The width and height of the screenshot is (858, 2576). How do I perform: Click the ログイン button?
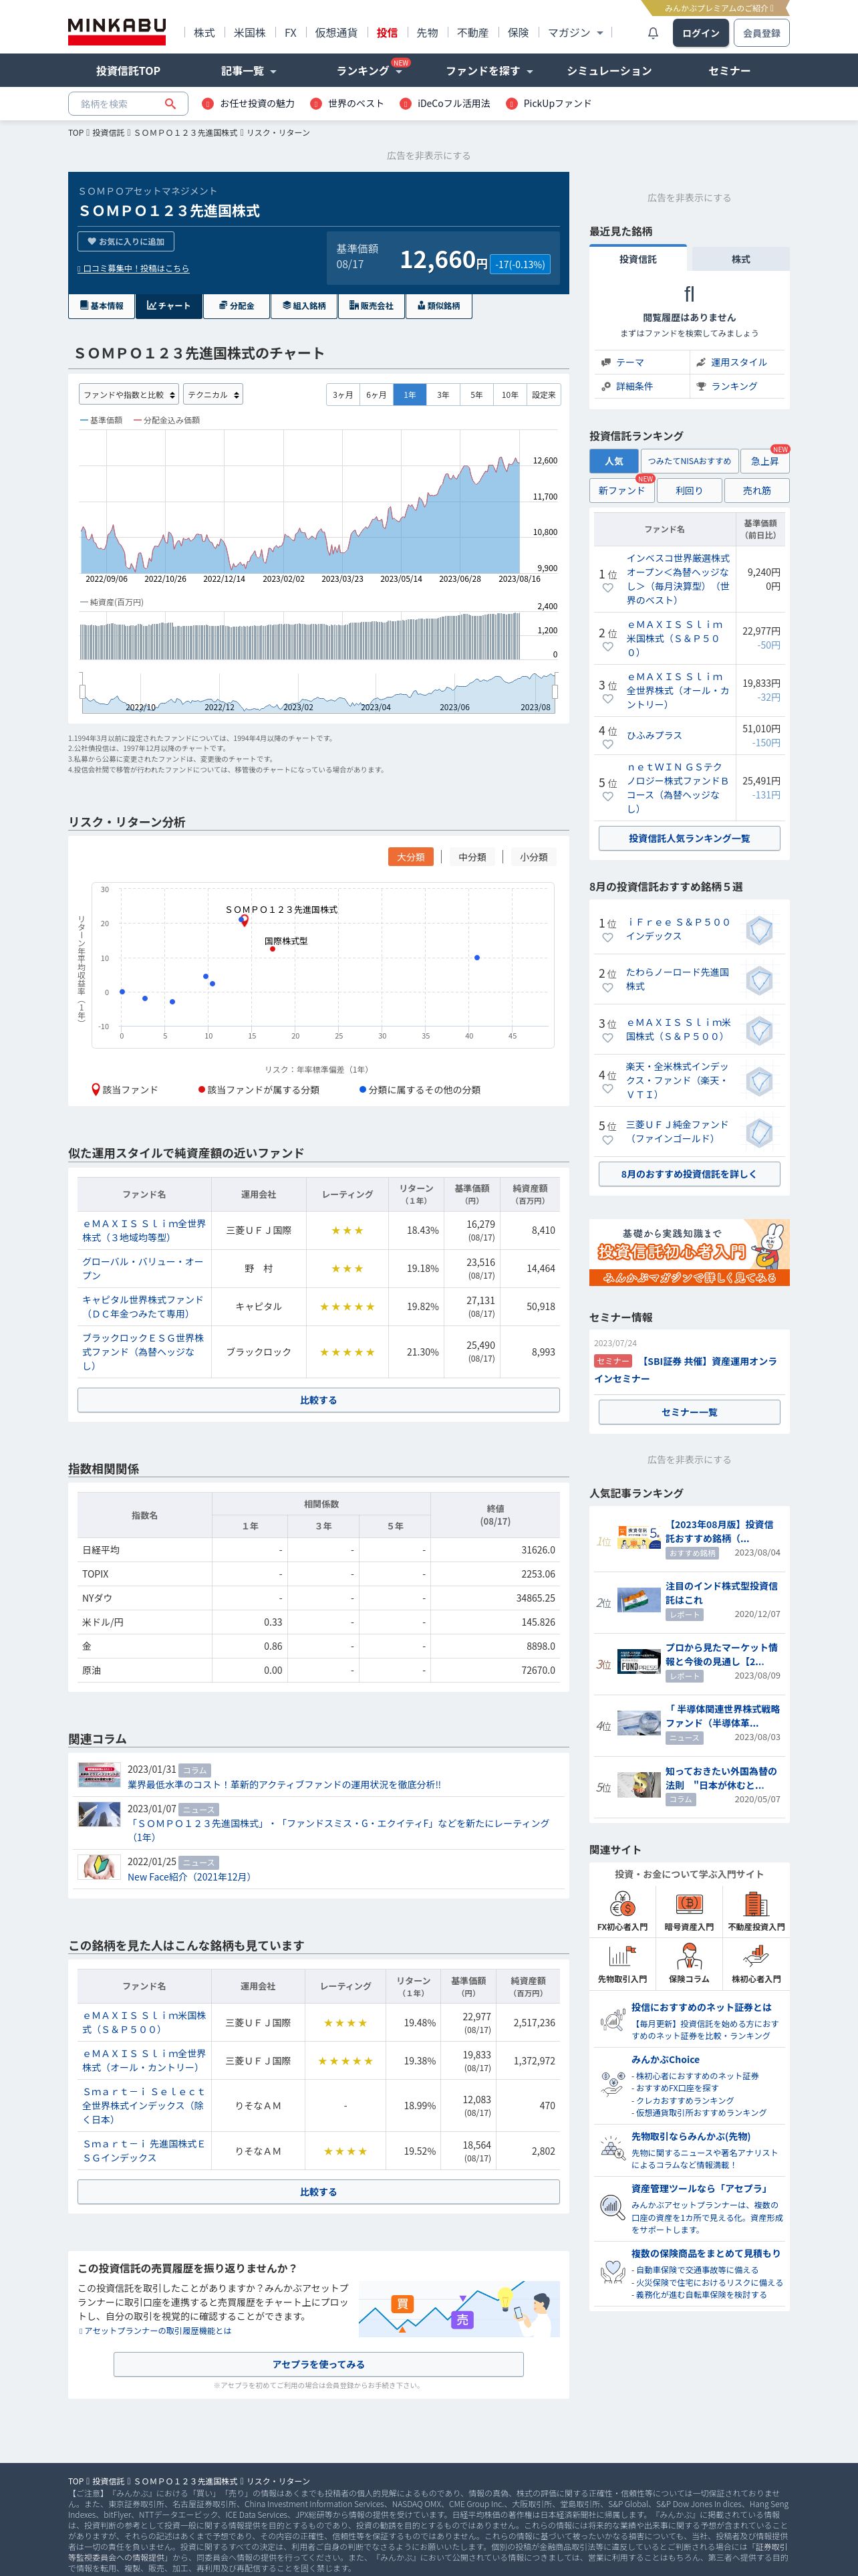pyautogui.click(x=700, y=33)
